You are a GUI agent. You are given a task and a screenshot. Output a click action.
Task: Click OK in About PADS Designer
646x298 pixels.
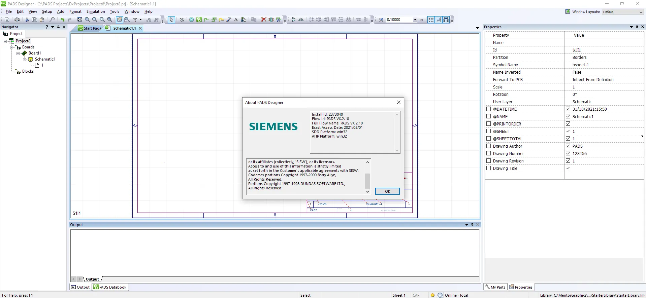pos(387,191)
